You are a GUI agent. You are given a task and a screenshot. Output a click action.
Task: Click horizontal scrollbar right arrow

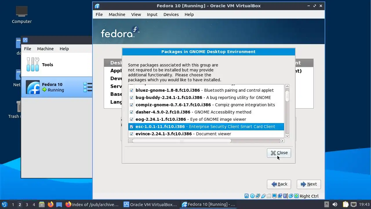point(282,141)
